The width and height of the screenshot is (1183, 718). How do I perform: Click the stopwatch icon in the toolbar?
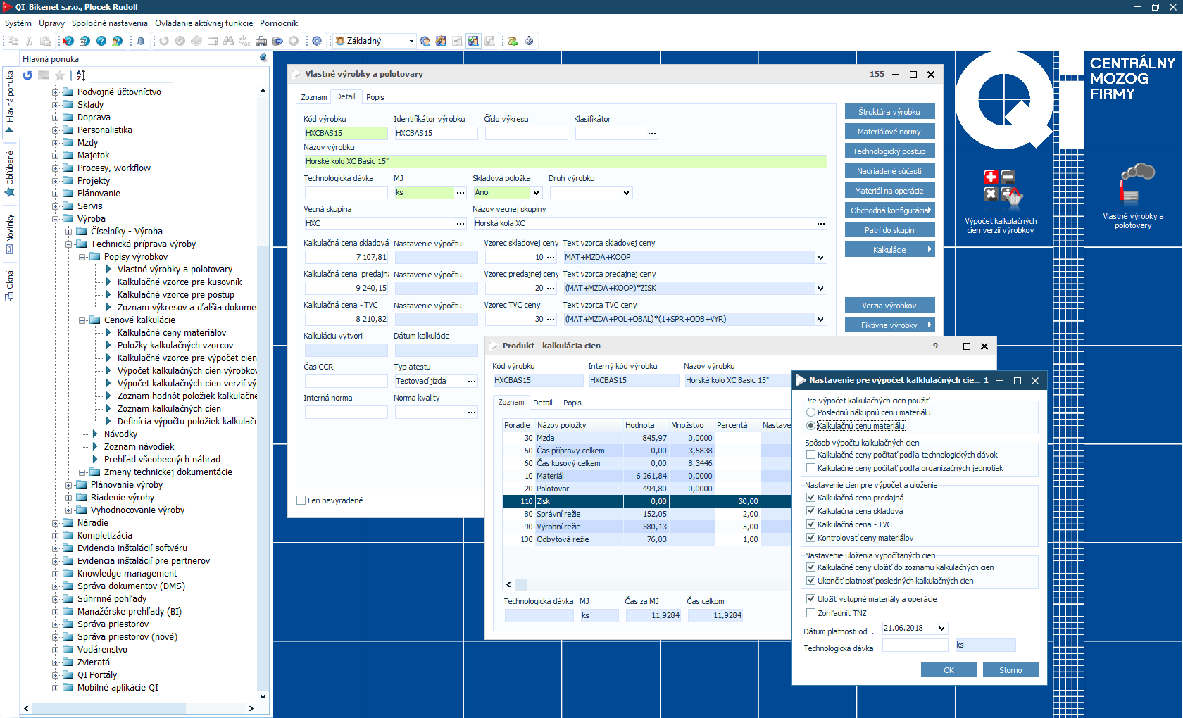coord(529,41)
